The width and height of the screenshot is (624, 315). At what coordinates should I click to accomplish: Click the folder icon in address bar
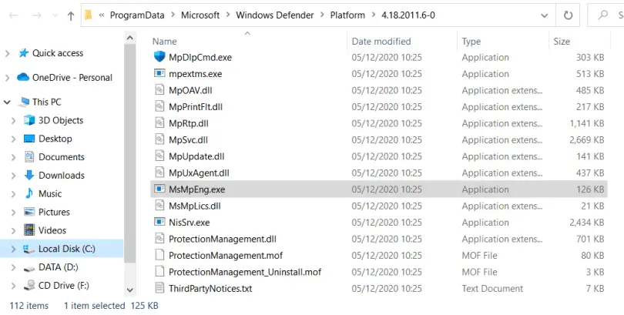coord(89,15)
